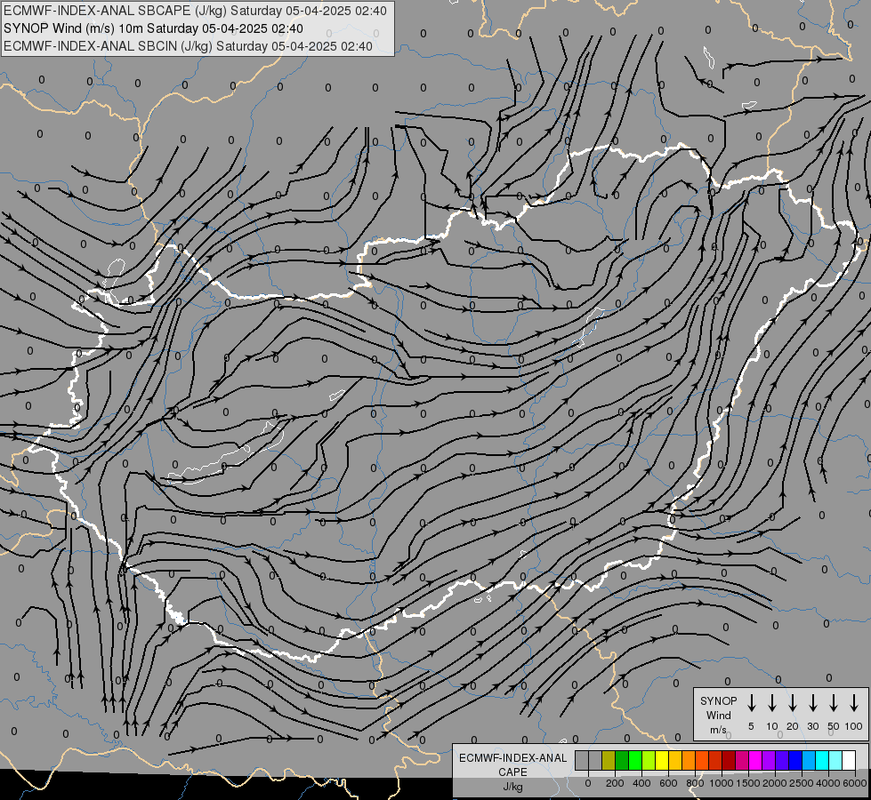Pick the pure blue CAPE swatch before 2500
The height and width of the screenshot is (800, 871).
[x=795, y=760]
